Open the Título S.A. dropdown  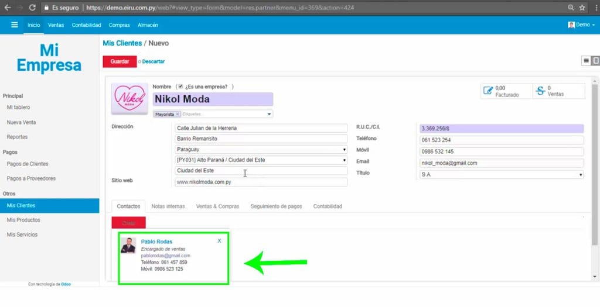502,174
